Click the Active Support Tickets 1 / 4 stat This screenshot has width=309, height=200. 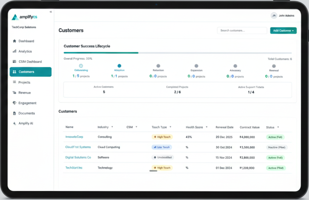251,90
